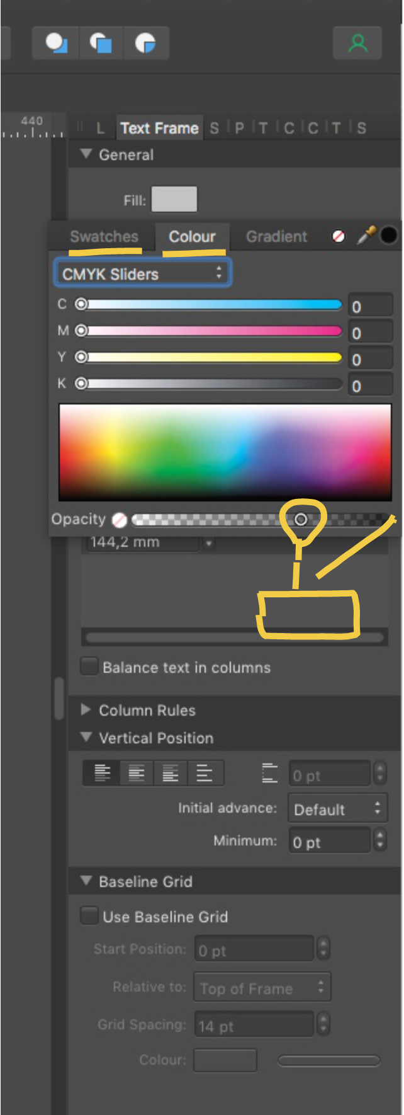Open the Initial advance Default dropdown
Viewport: 404px width, 1115px height.
tap(337, 809)
